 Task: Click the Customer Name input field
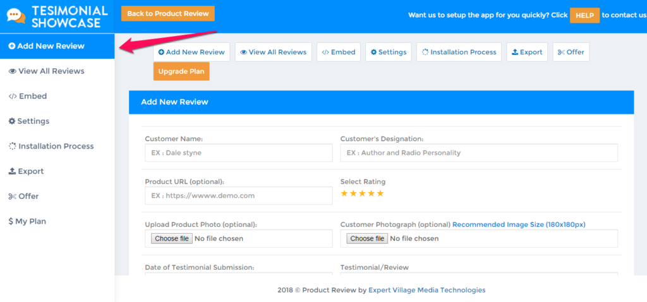(x=238, y=153)
